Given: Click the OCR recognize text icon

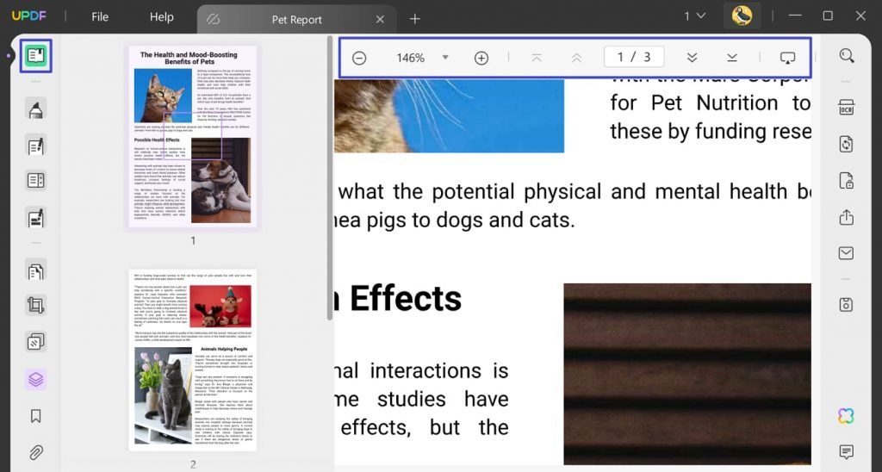Looking at the screenshot, I should [847, 108].
